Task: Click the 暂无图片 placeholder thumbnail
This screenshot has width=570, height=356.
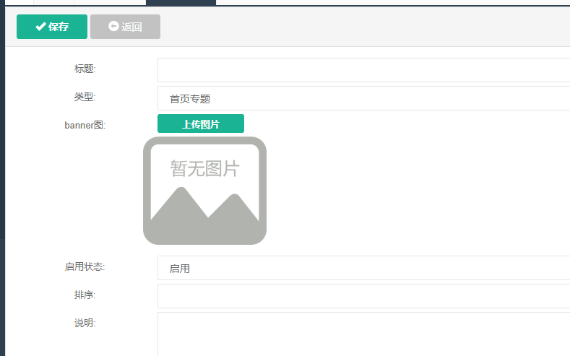Action: click(204, 191)
